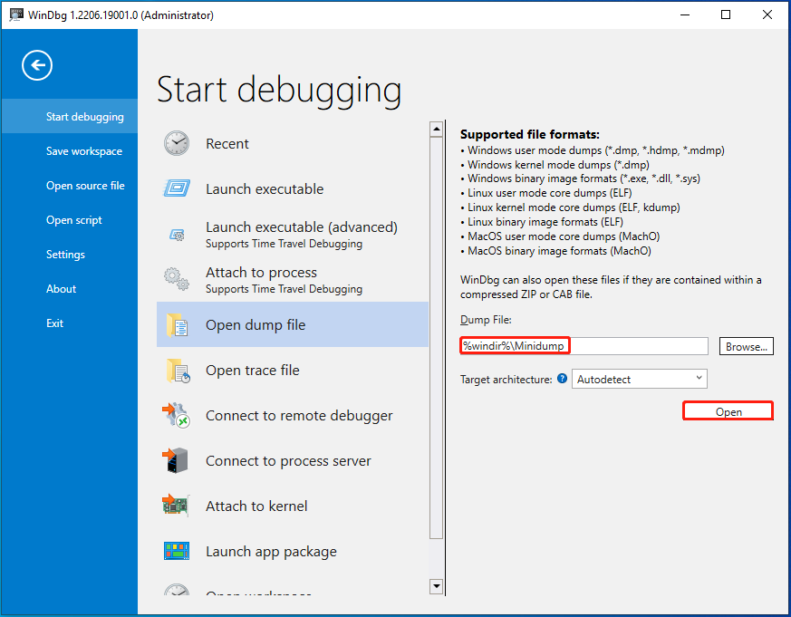Select Connect to process server label

click(288, 460)
